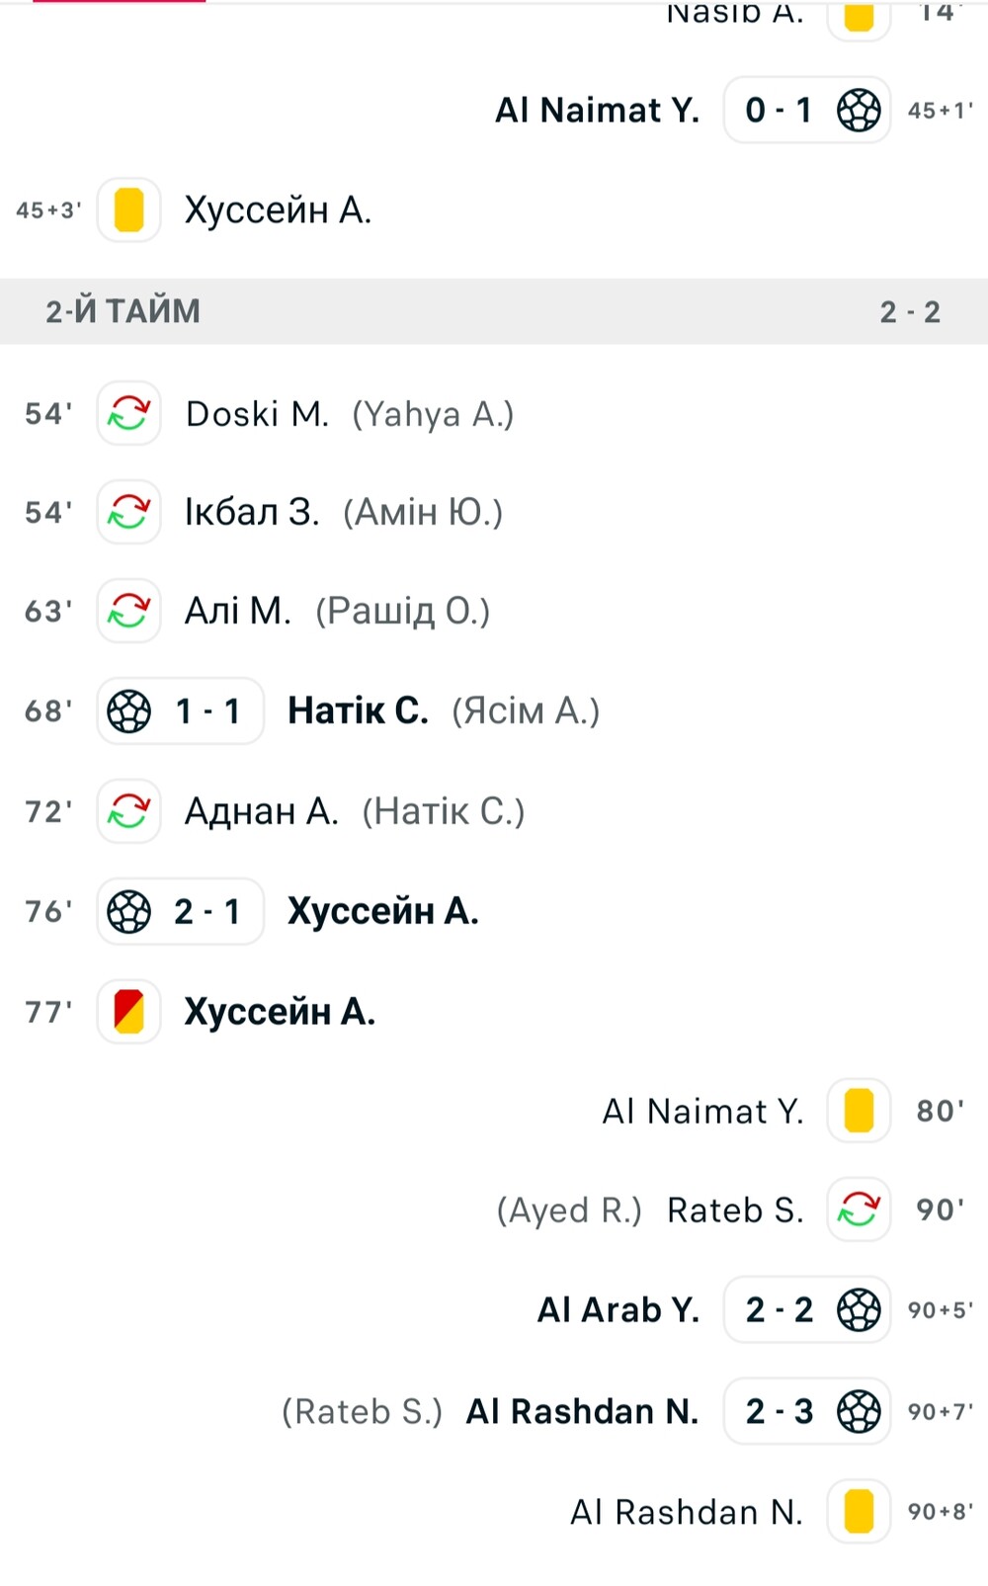Image resolution: width=988 pixels, height=1586 pixels.
Task: Tap the 1 - 1 goal badge at 68'
Action: [180, 710]
